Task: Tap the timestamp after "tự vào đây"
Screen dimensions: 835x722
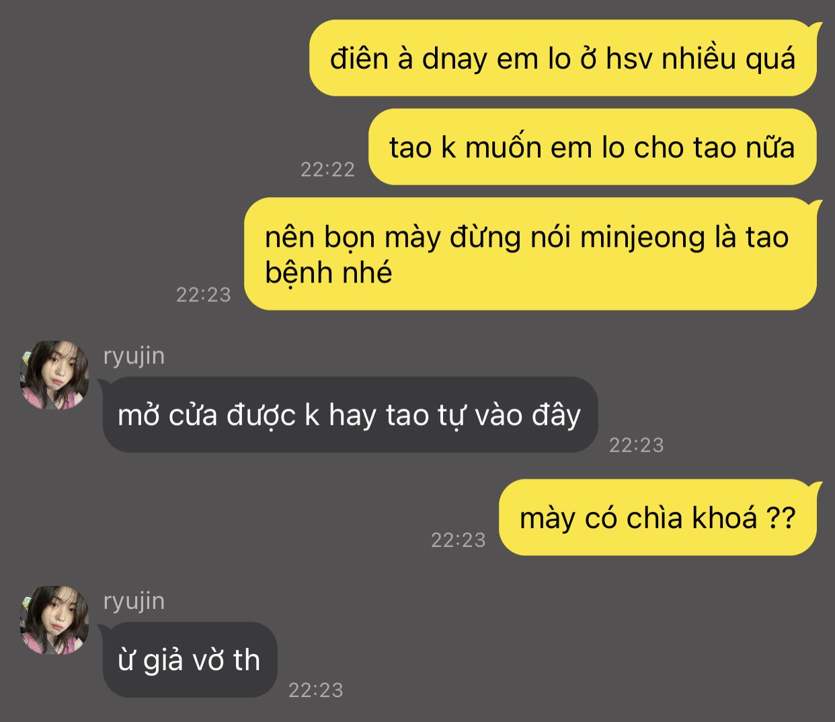Action: click(x=636, y=445)
